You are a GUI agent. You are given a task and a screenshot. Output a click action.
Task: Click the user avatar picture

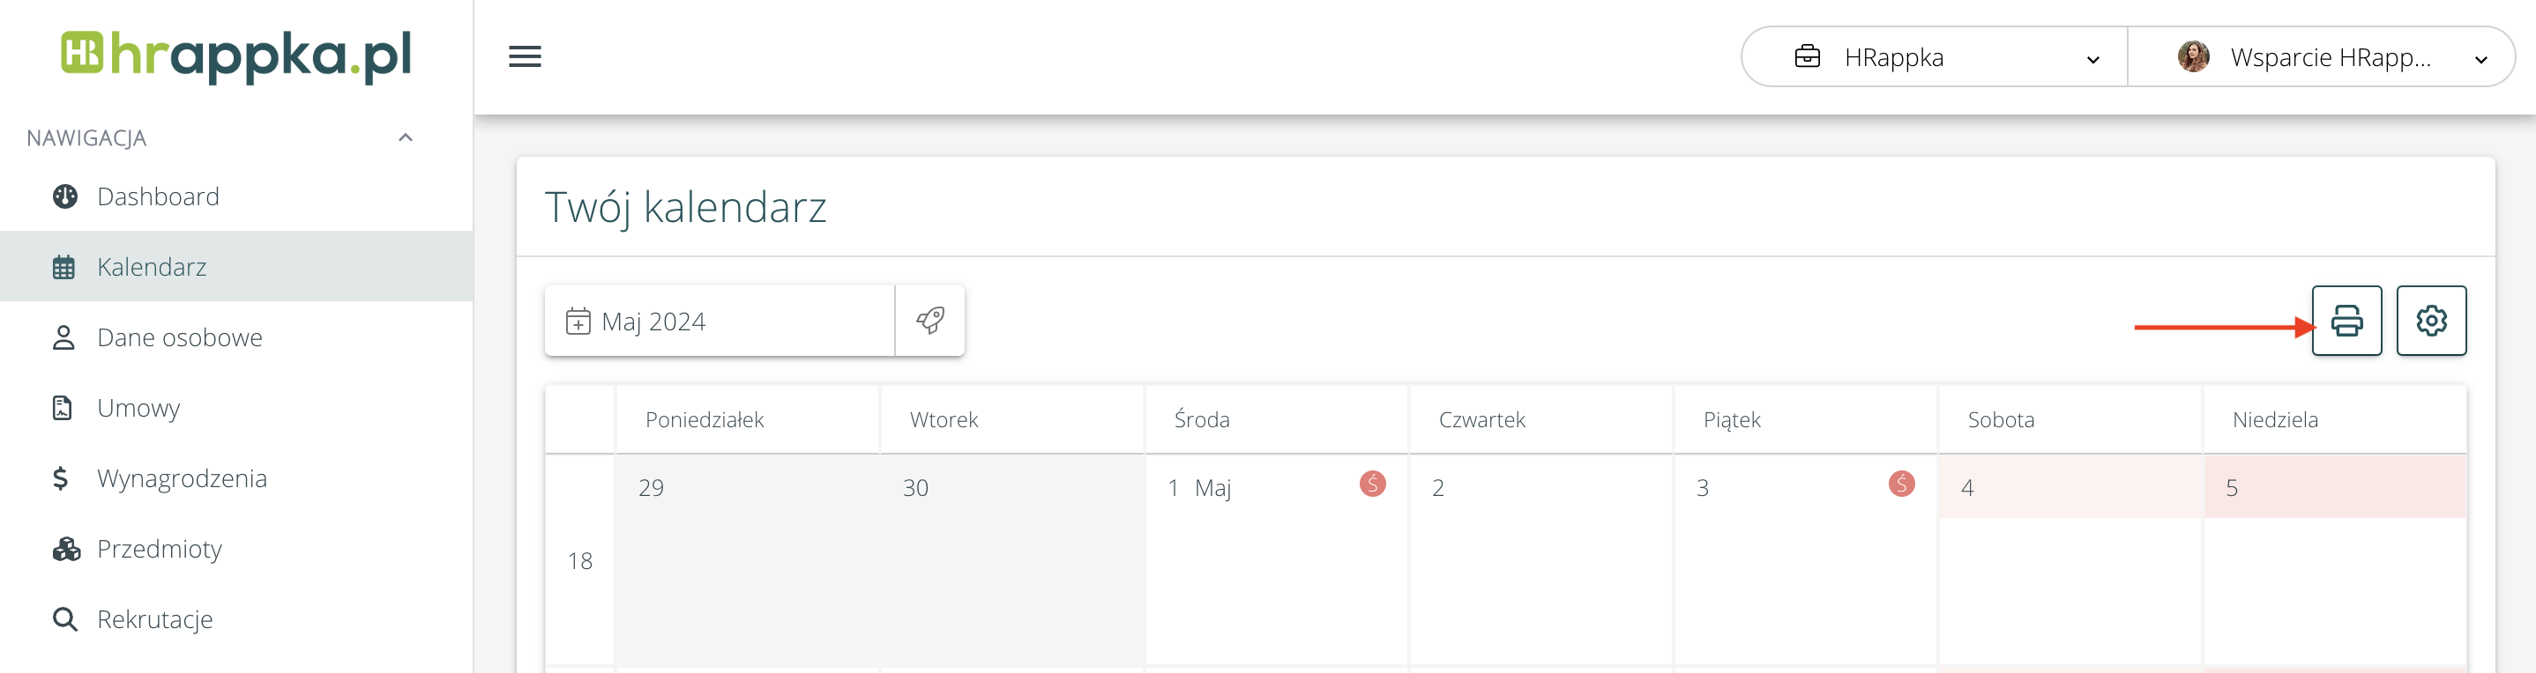(2193, 57)
